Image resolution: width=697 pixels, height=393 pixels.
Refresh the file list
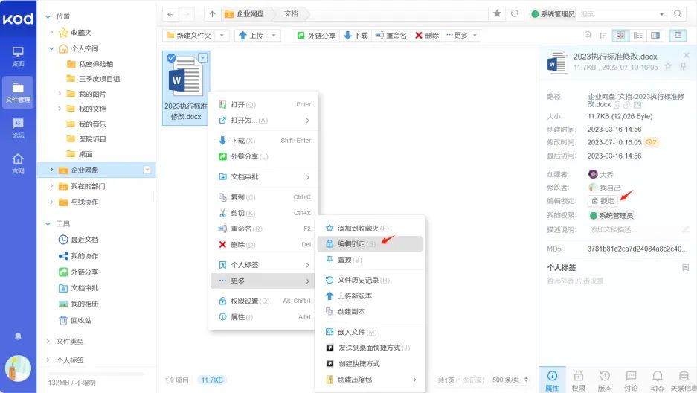pos(515,13)
